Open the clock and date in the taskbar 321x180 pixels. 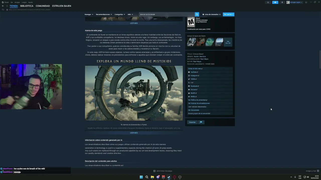pyautogui.click(x=314, y=177)
